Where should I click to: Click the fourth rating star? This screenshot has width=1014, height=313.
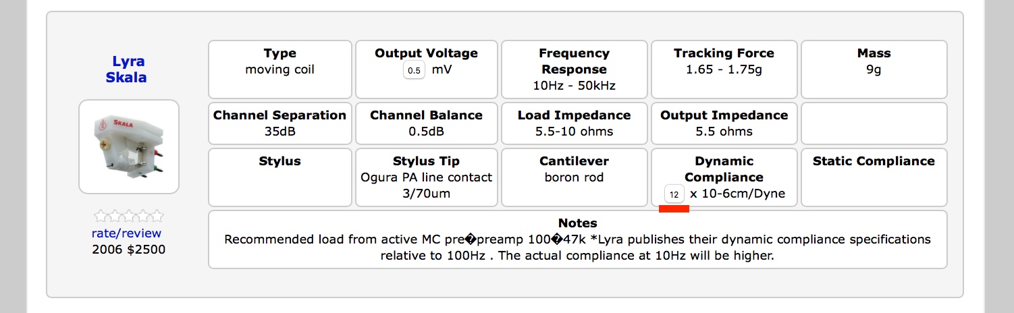tap(143, 217)
